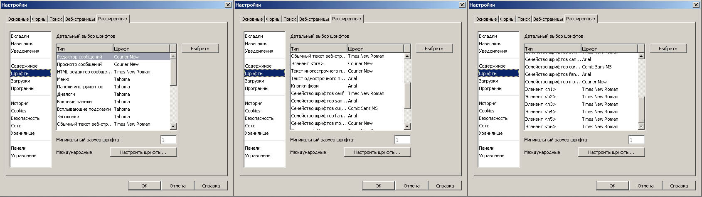Select the Элемент <h3> row
The width and height of the screenshot is (702, 197).
581,104
